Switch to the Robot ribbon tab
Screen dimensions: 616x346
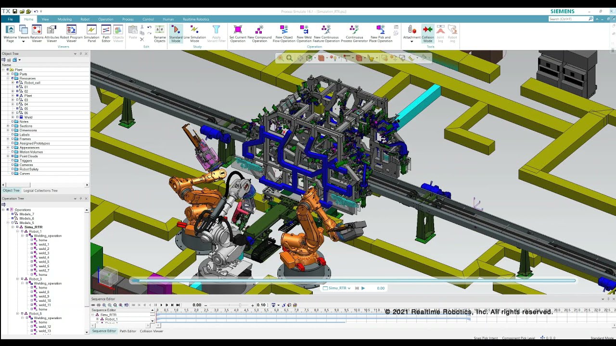(x=85, y=19)
